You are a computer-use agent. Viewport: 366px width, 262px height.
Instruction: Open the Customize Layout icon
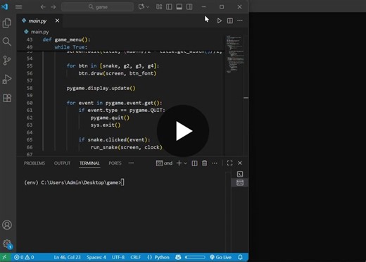pyautogui.click(x=159, y=7)
